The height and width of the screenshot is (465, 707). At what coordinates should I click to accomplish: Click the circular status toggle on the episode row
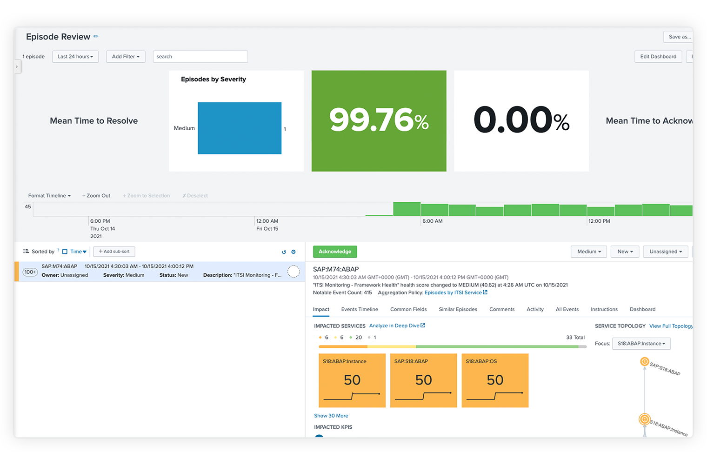[x=293, y=272]
